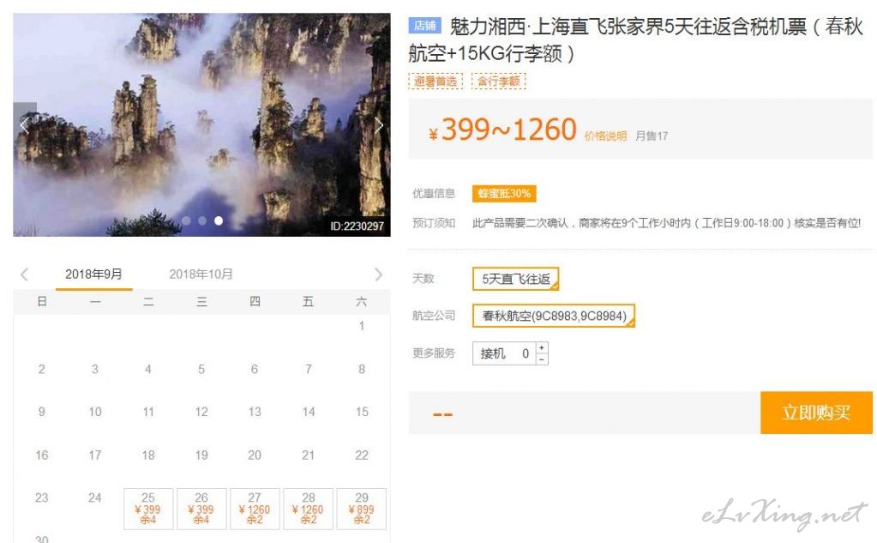Switch to 2018年9月 calendar tab
The height and width of the screenshot is (543, 877).
click(93, 275)
